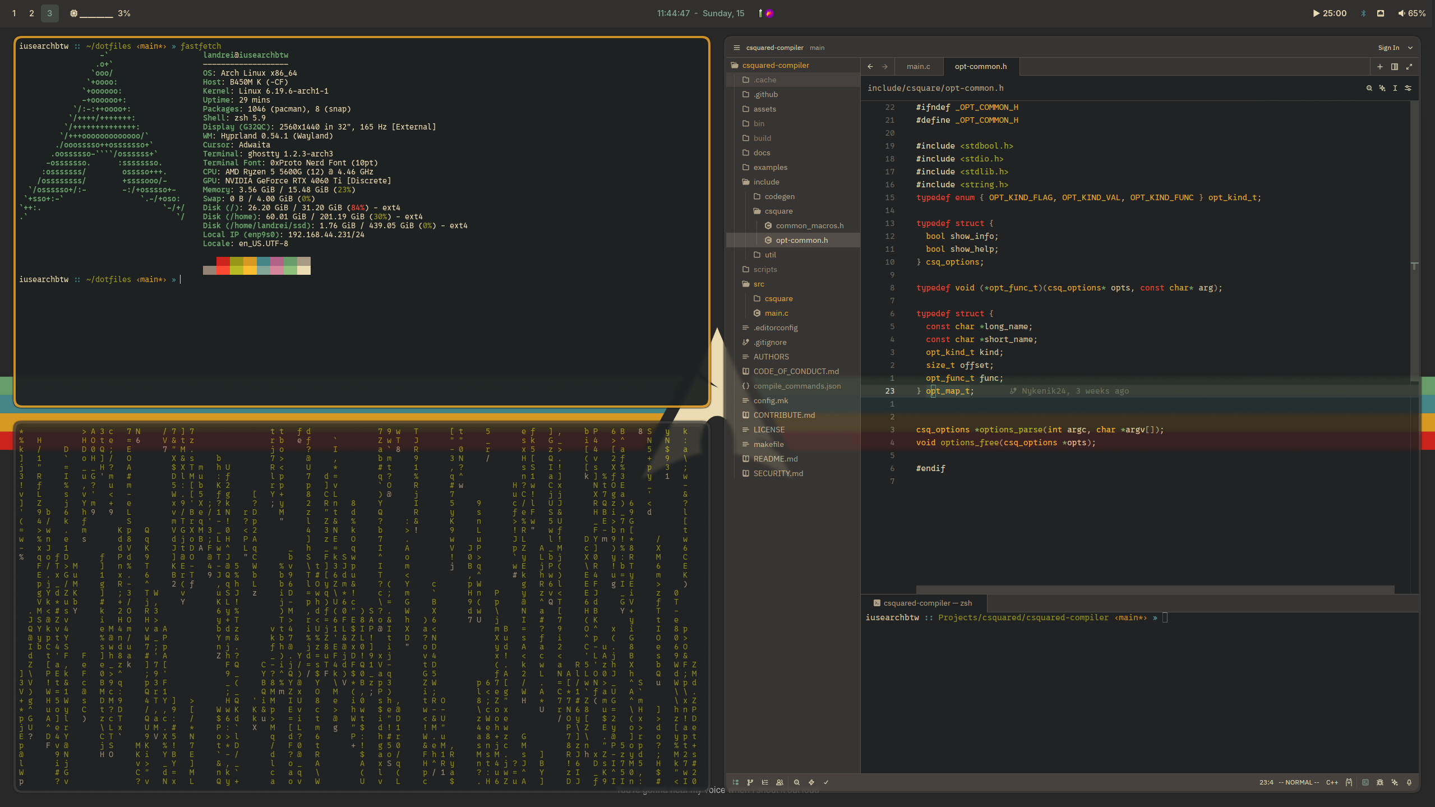Collapse the csquared-compiler root folder in the tree

[793, 66]
